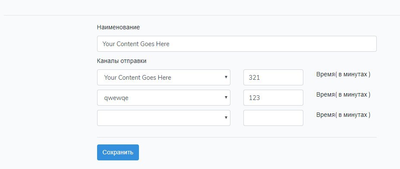
Task: Focus the Наименование text field
Action: [237, 44]
